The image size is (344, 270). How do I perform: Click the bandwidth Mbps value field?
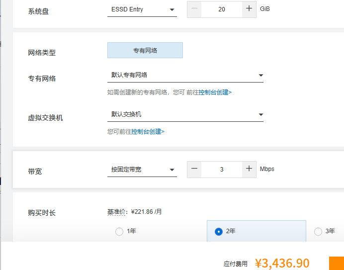(222, 169)
